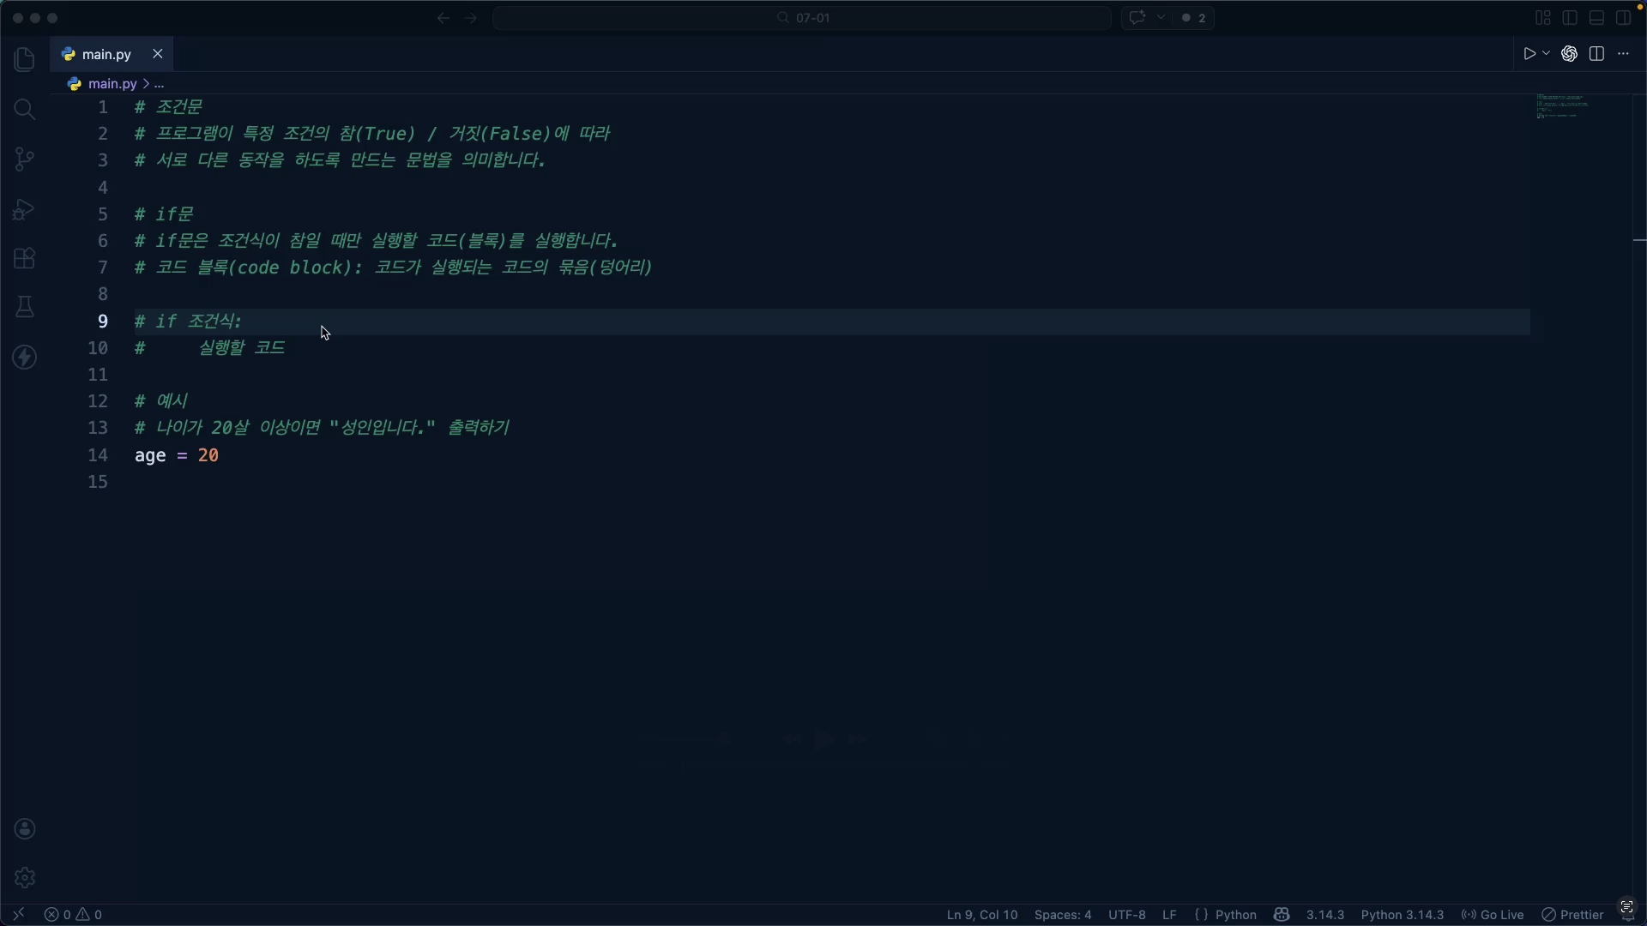The height and width of the screenshot is (926, 1647).
Task: Open Run and Debug view
Action: point(24,208)
